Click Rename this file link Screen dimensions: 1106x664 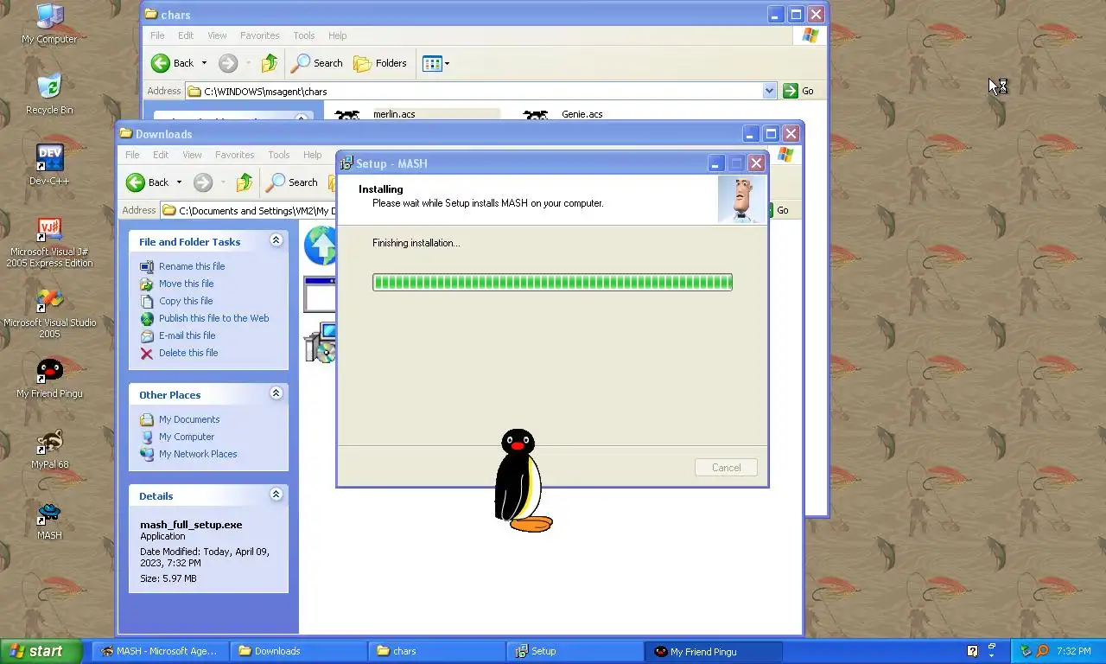tap(192, 266)
